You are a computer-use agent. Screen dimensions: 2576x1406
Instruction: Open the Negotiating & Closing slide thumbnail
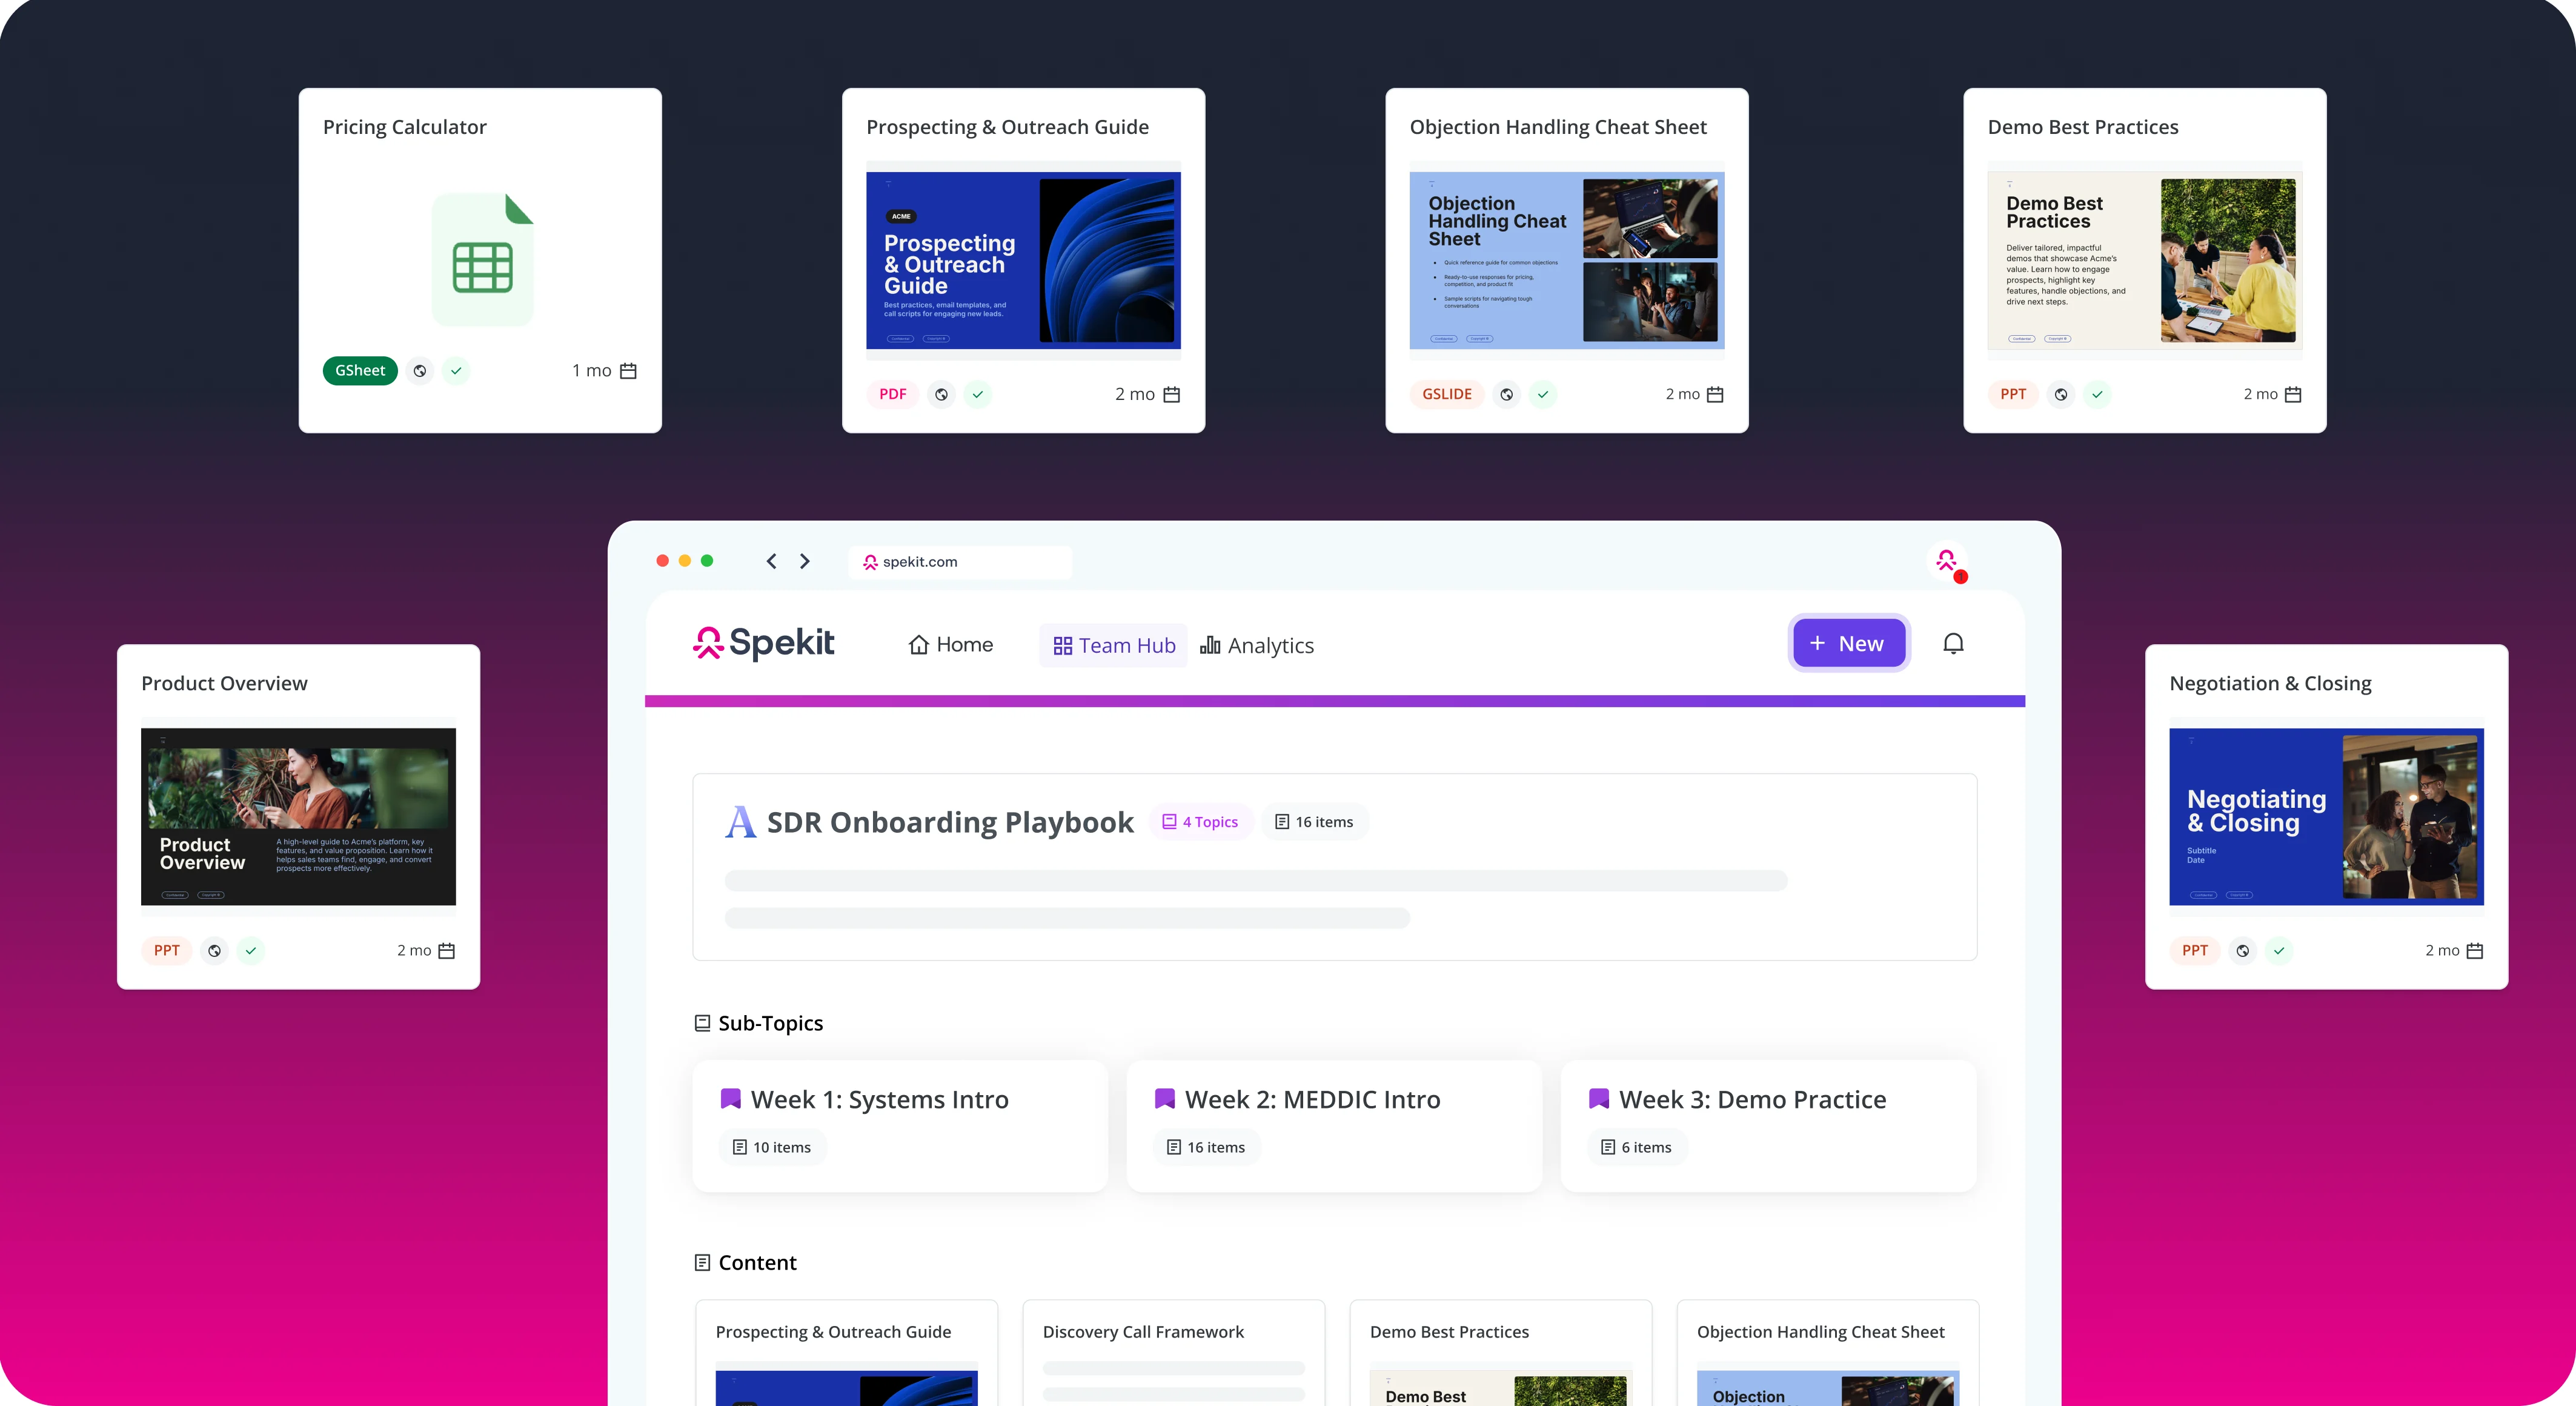tap(2326, 817)
